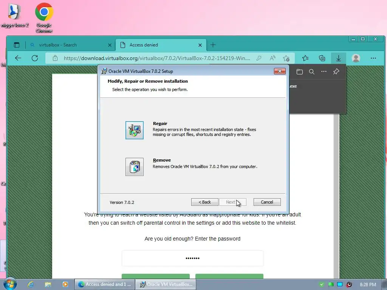Click the disabled Next button
The width and height of the screenshot is (387, 290).
(232, 202)
